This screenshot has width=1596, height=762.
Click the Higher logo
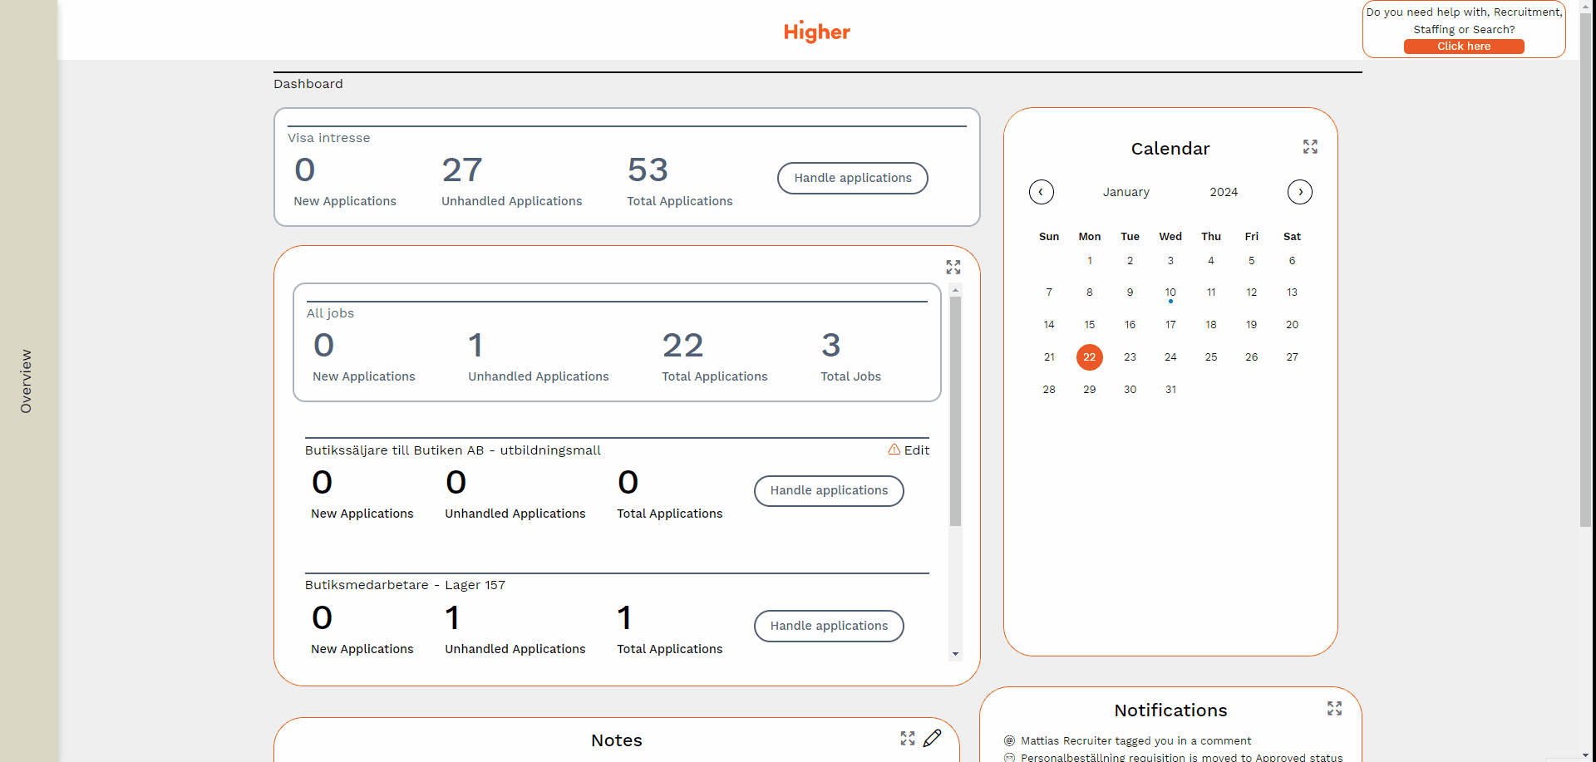click(x=816, y=32)
